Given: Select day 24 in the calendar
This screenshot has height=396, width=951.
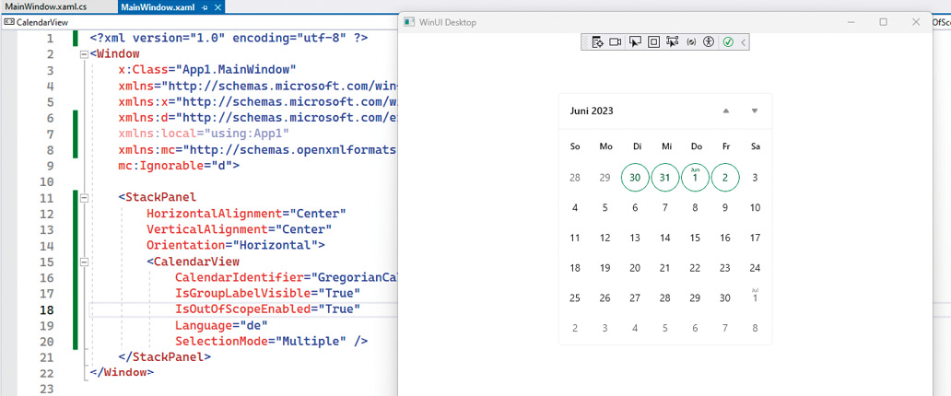Looking at the screenshot, I should tap(755, 267).
